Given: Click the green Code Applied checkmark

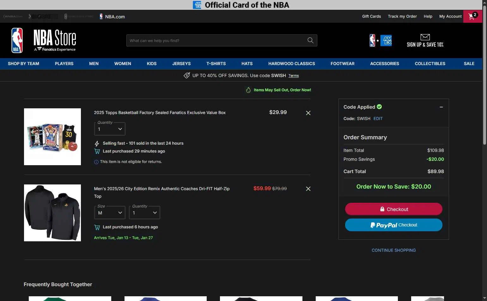Looking at the screenshot, I should tap(379, 107).
